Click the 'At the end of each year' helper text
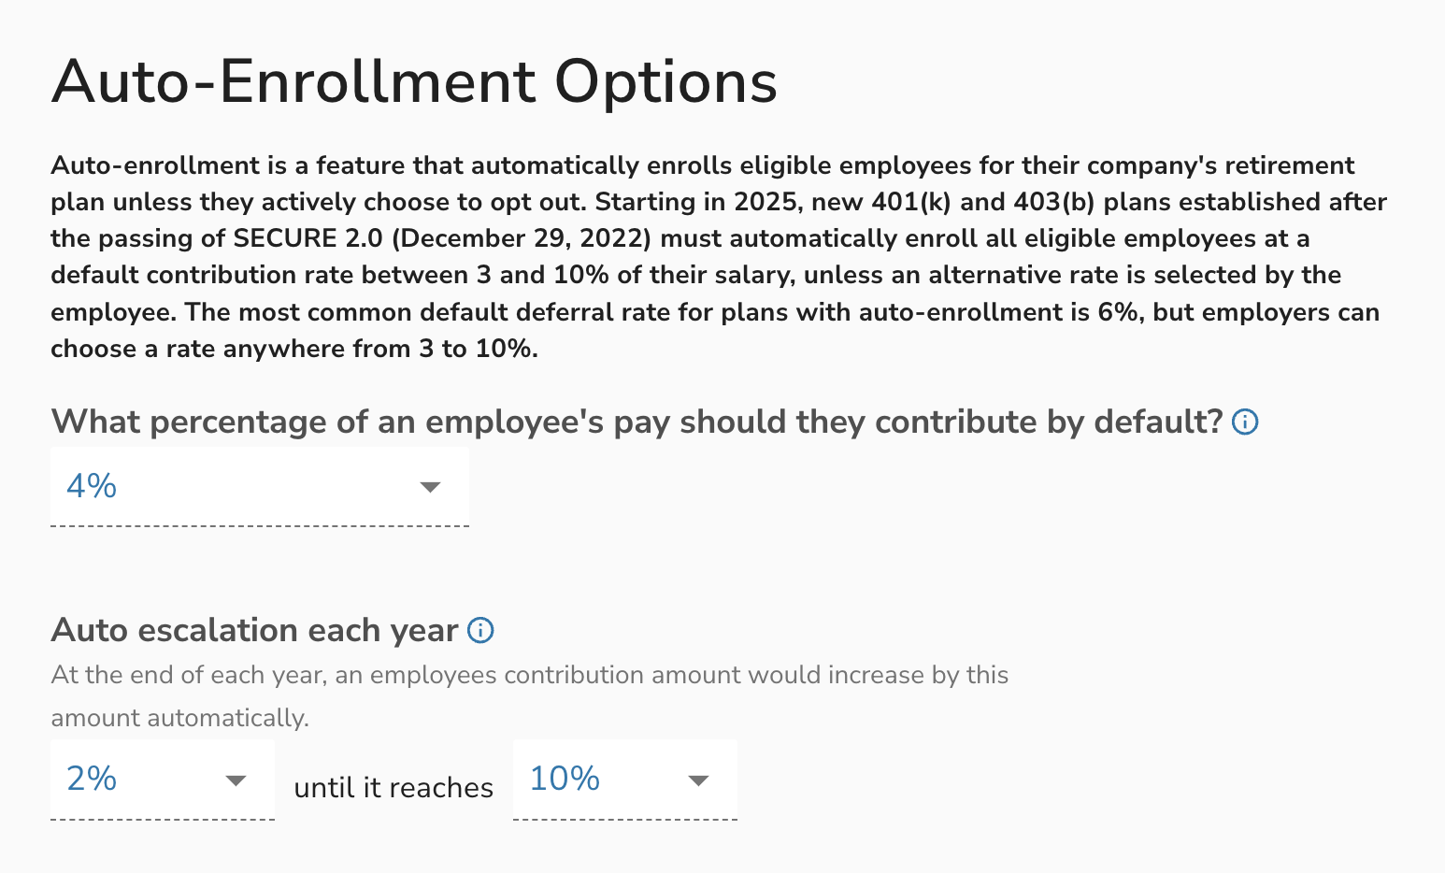Screen dimensions: 1445x873 529,675
